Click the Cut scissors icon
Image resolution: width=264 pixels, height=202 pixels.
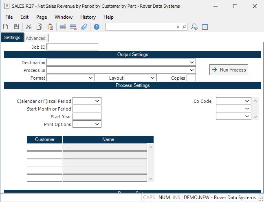29,27
